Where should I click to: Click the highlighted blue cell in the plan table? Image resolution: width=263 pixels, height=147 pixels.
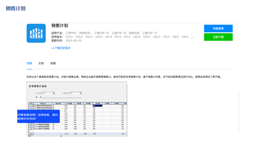click(x=97, y=106)
